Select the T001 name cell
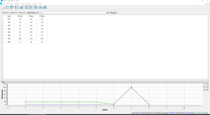 (x=9, y=19)
